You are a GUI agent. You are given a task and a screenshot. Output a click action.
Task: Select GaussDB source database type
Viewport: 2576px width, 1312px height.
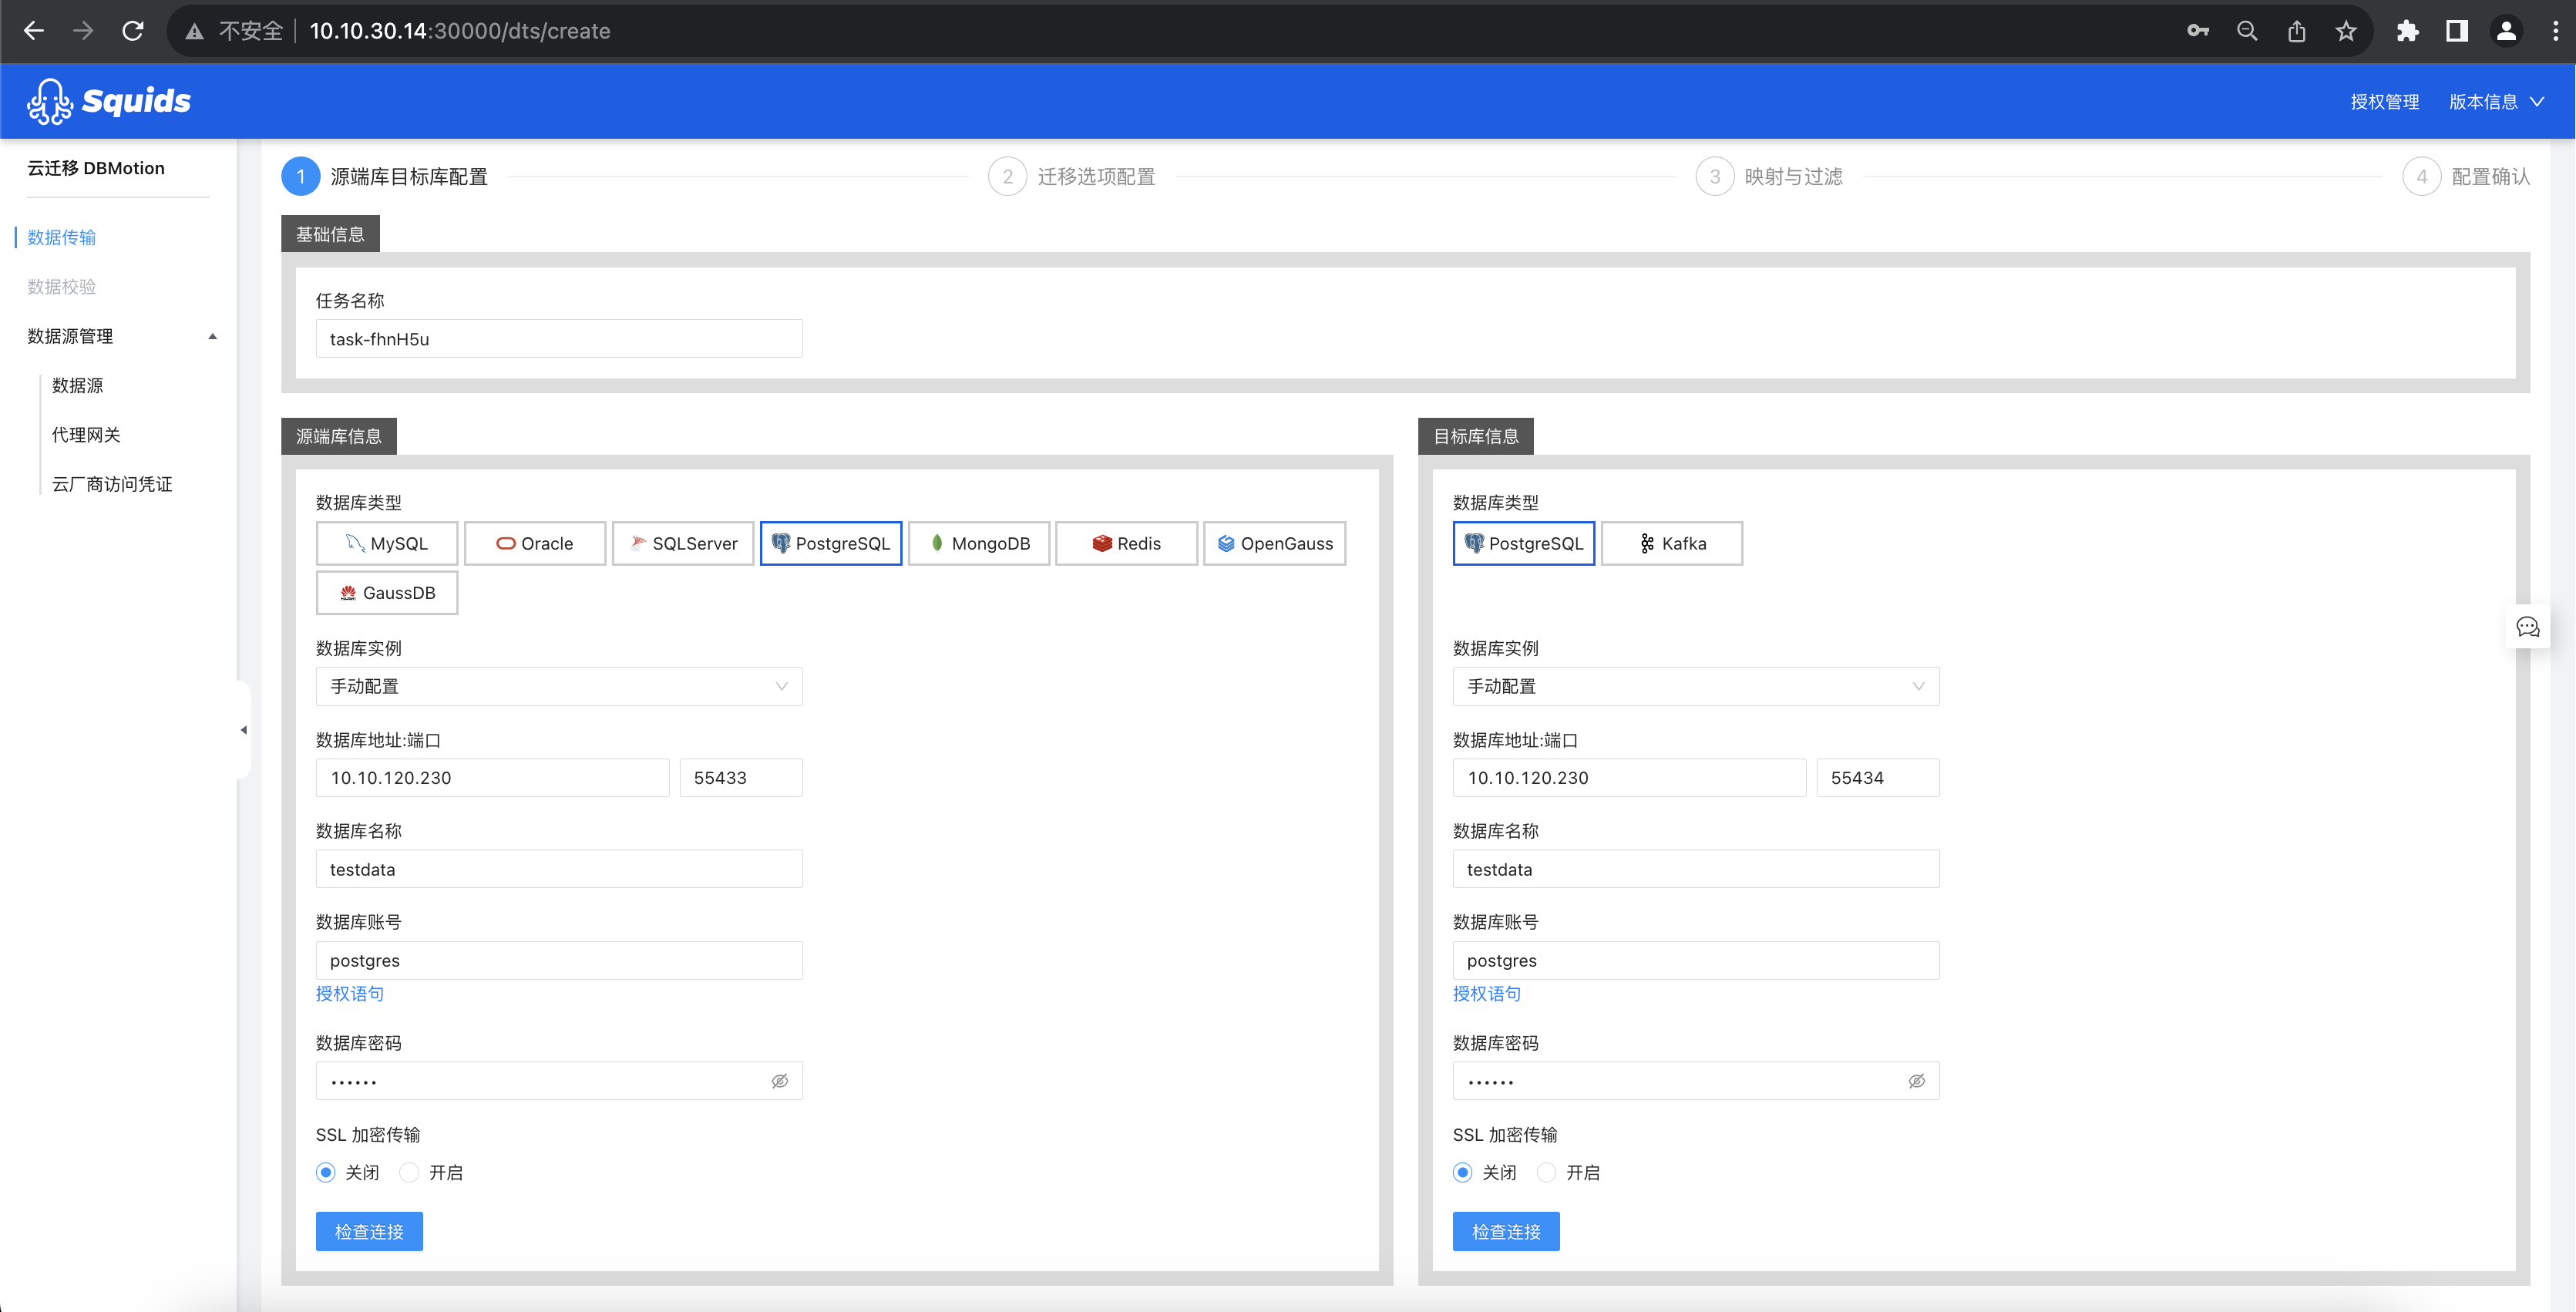387,592
